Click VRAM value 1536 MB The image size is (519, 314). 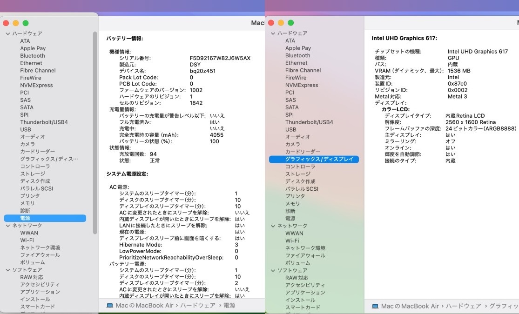[x=459, y=71]
